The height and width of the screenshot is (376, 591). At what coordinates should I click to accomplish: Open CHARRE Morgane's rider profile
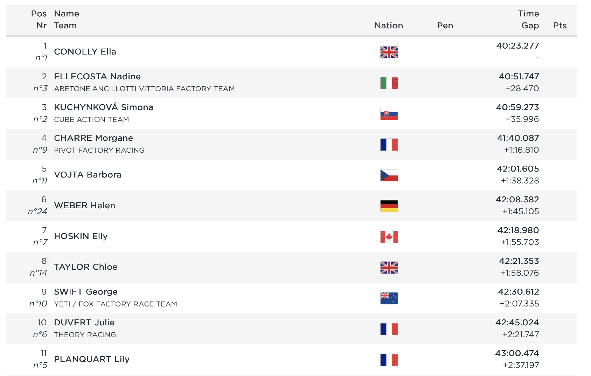(93, 138)
